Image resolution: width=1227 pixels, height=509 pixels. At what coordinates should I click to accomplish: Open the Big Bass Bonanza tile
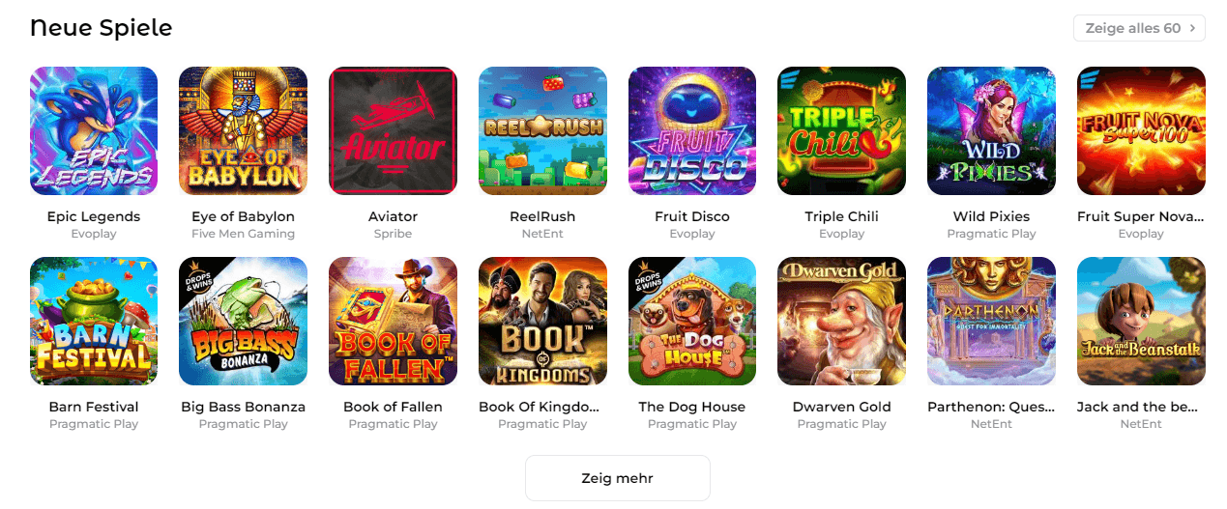coord(243,322)
